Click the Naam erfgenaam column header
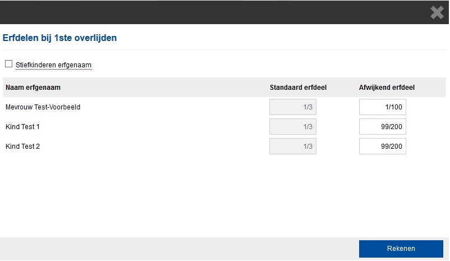The height and width of the screenshot is (261, 450). click(33, 88)
